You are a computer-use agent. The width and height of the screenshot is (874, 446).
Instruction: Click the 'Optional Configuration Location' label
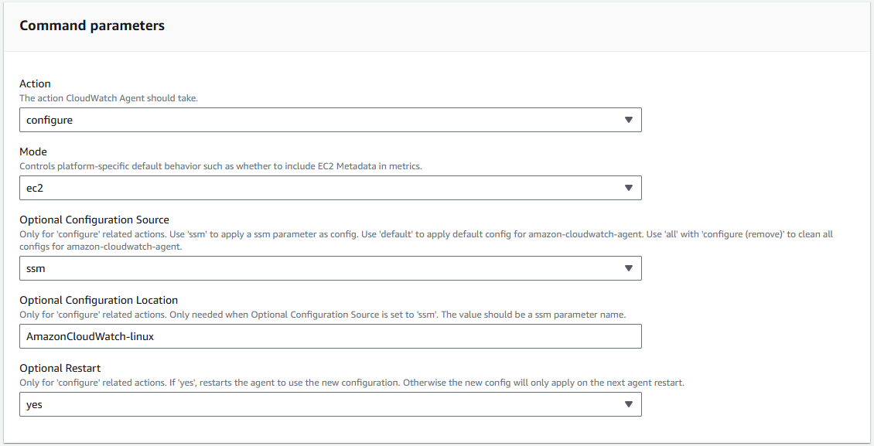click(x=98, y=300)
